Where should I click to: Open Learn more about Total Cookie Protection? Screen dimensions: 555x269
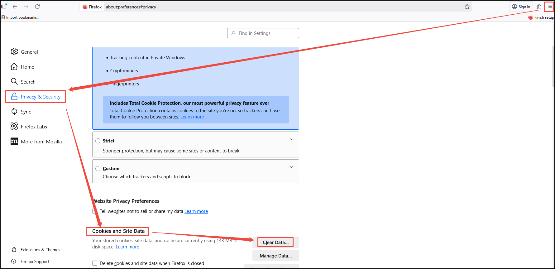tap(192, 117)
